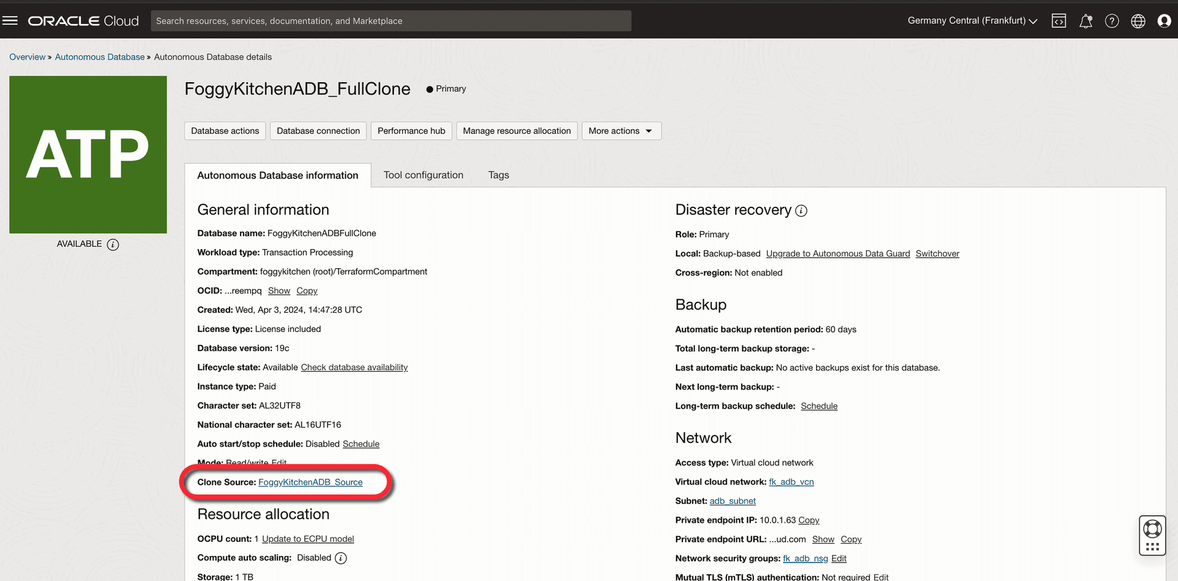The width and height of the screenshot is (1178, 581).
Task: Open the Performance hub button
Action: coord(411,131)
